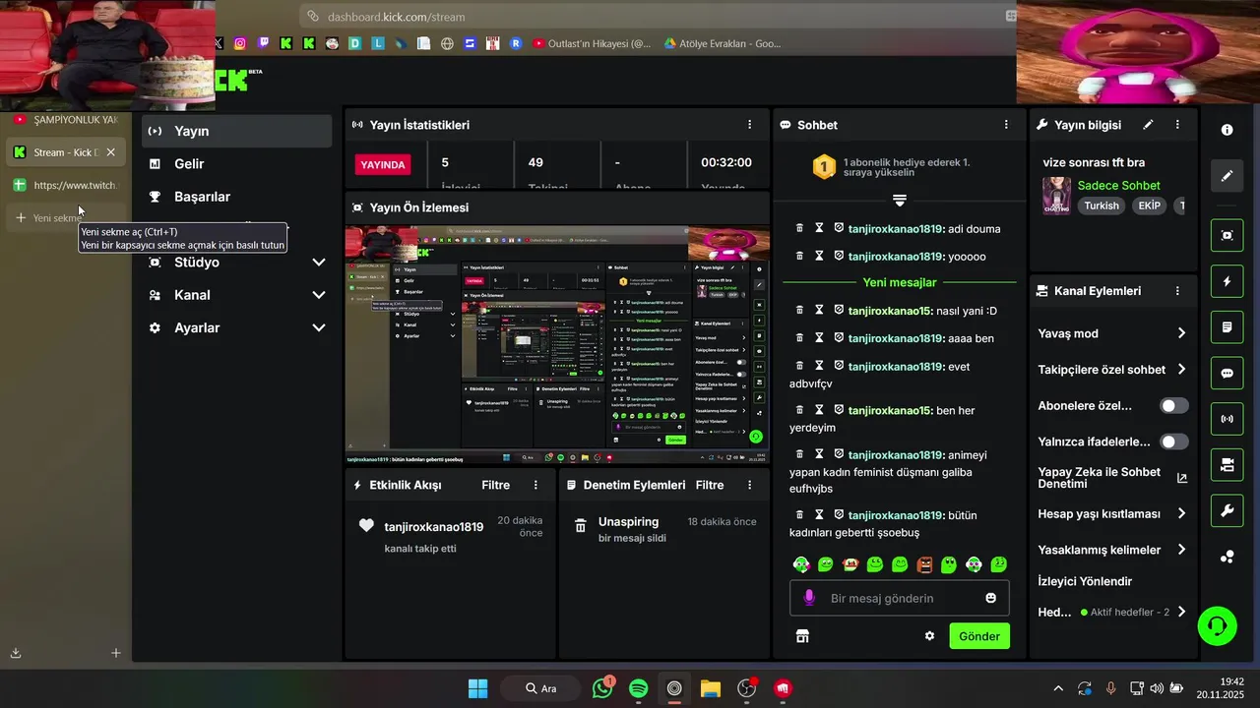Click the stream preview thumbnail
Viewport: 1260px width, 708px height.
(x=556, y=345)
